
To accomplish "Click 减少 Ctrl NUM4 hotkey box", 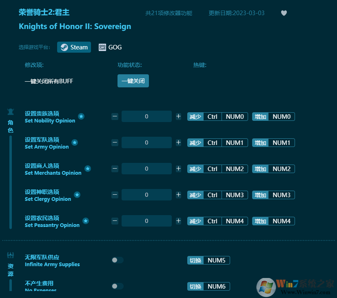I will click(x=217, y=221).
